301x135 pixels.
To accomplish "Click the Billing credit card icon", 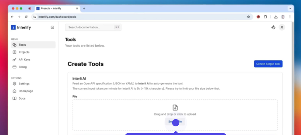I will pos(14,67).
